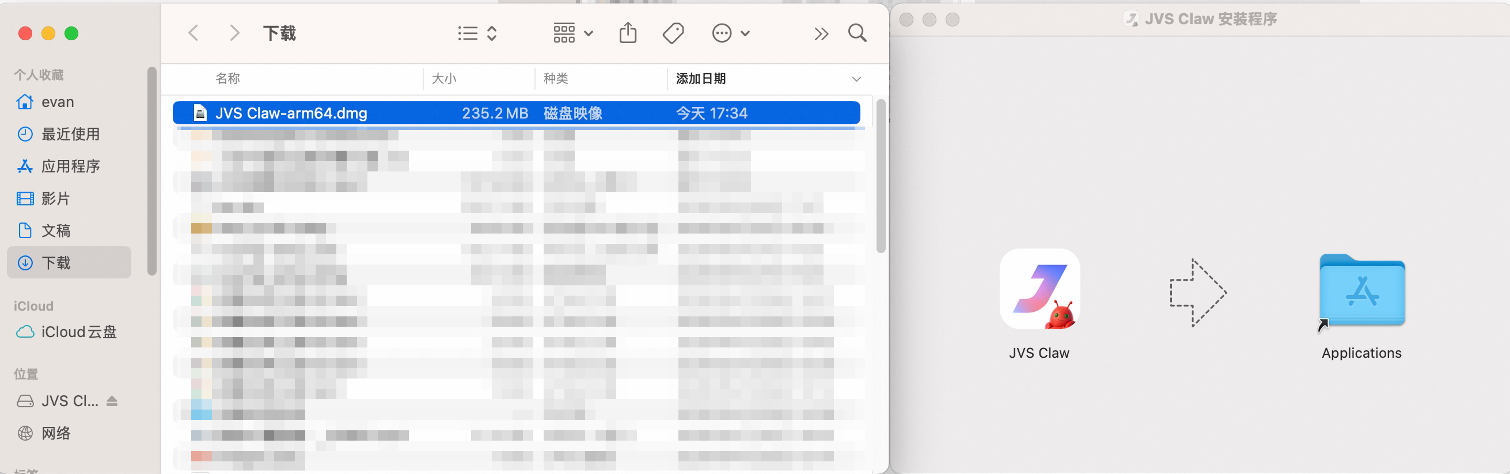Select 下载 in the sidebar
The width and height of the screenshot is (1510, 474).
(x=69, y=263)
